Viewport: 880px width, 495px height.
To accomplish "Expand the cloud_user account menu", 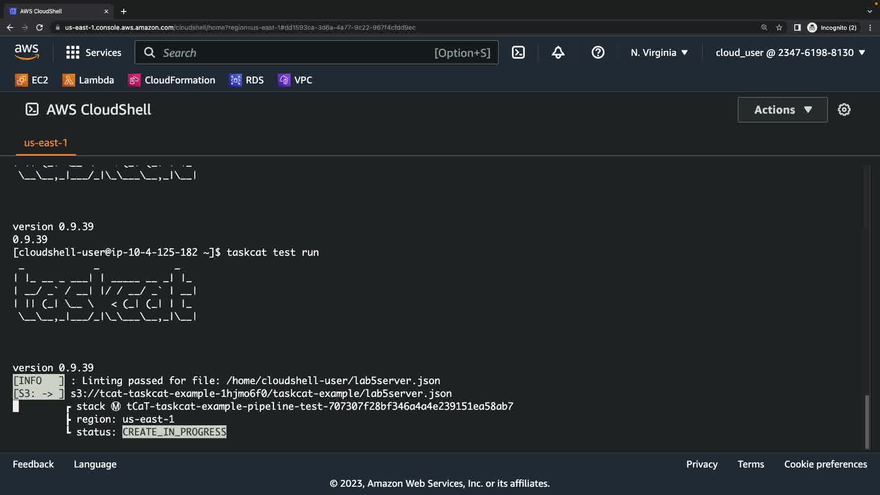I will (790, 52).
